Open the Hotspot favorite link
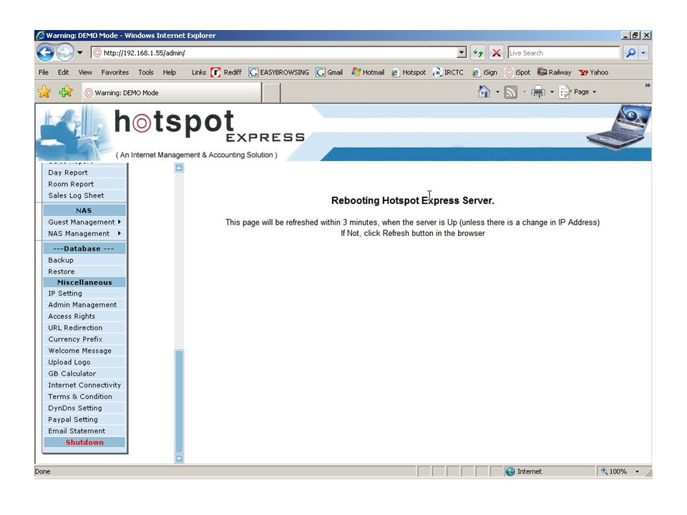The height and width of the screenshot is (515, 687). pos(409,72)
